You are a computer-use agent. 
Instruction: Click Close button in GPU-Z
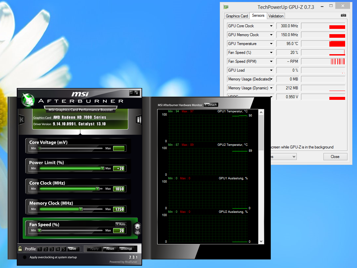tap(335, 157)
